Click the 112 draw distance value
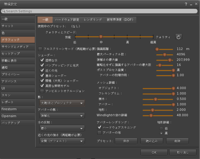200x159 pixels. pyautogui.click(x=180, y=49)
